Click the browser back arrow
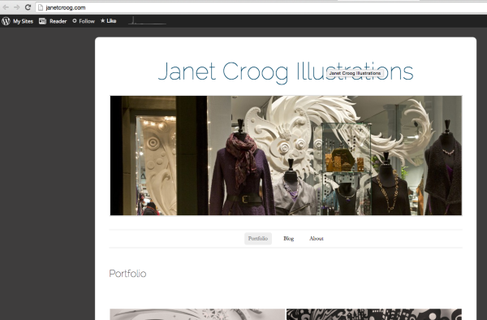The image size is (487, 320). [6, 7]
